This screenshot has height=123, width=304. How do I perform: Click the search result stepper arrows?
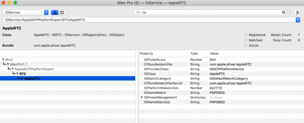290,12
